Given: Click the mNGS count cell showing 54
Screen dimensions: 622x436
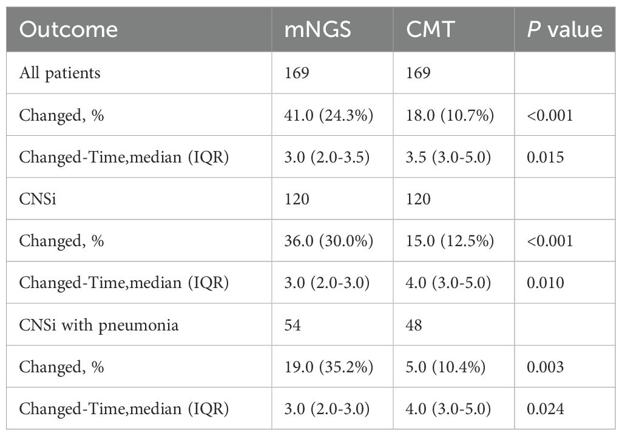Looking at the screenshot, I should [x=293, y=325].
